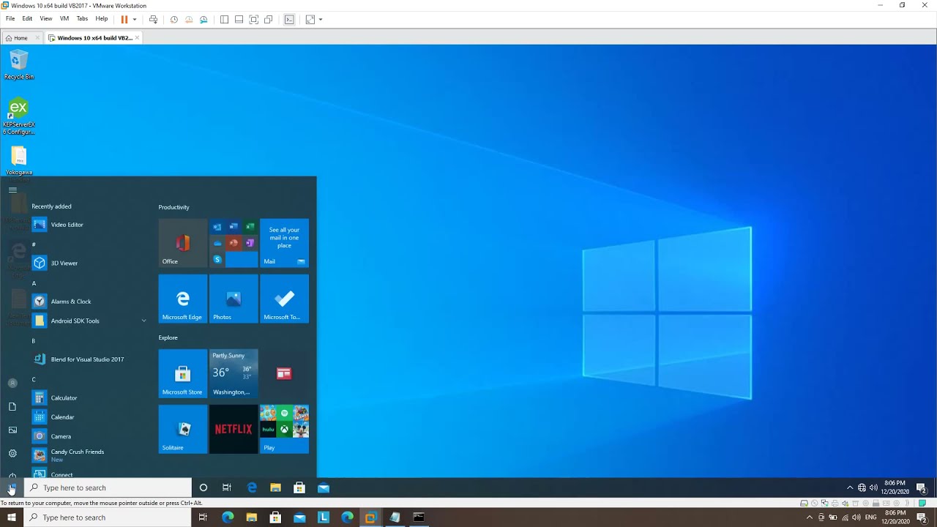Open the Help menu
Screen dimensions: 937x527
pos(102,19)
